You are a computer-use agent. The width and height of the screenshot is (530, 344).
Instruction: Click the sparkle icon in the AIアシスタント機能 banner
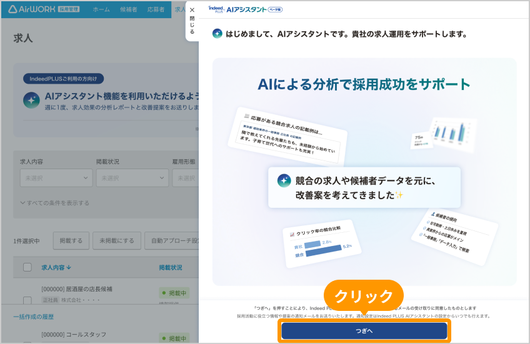(31, 101)
